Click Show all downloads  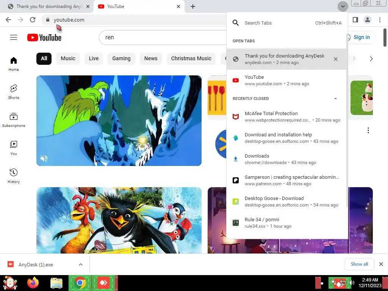(x=359, y=264)
